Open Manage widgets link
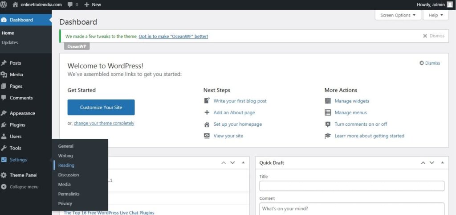Image resolution: width=456 pixels, height=215 pixels. click(352, 101)
